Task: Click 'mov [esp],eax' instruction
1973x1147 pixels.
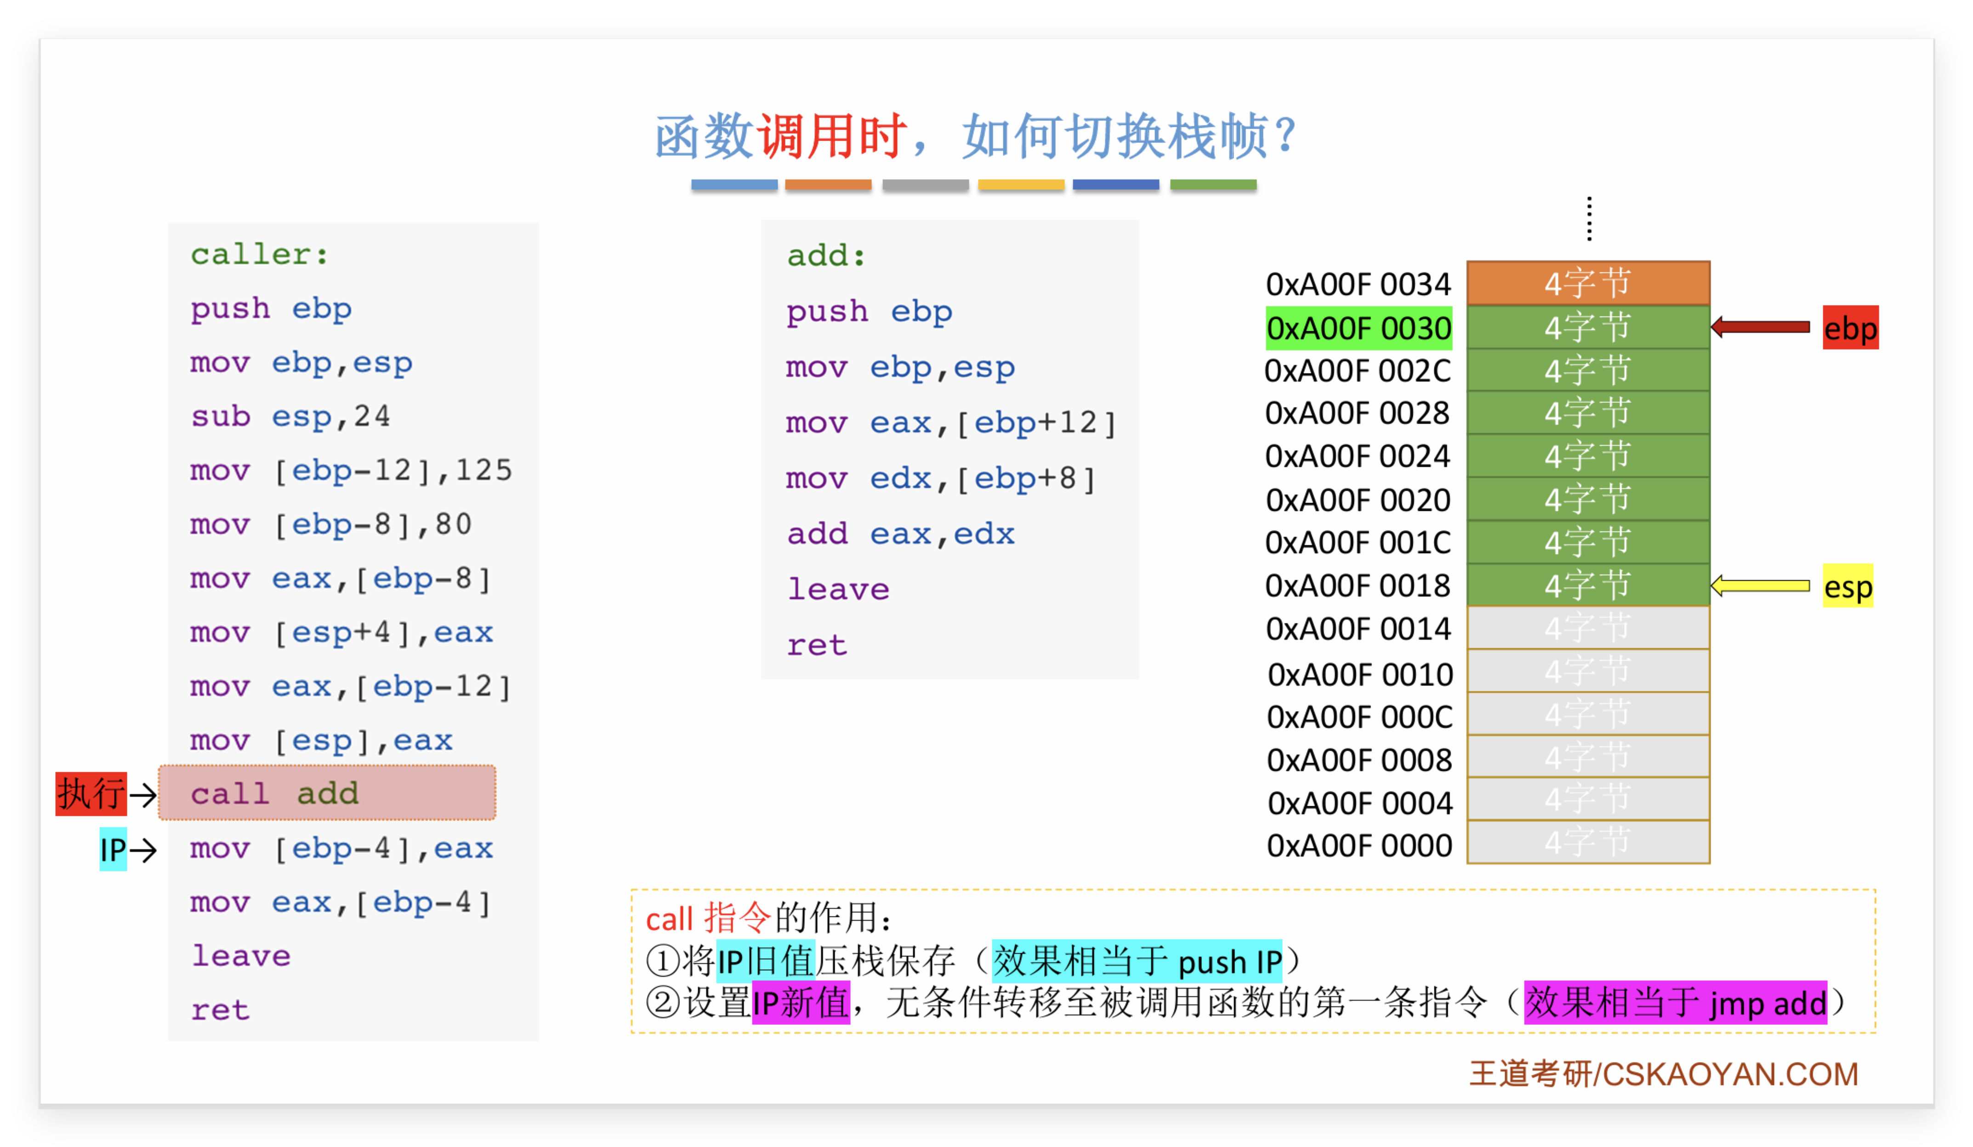Action: 321,740
